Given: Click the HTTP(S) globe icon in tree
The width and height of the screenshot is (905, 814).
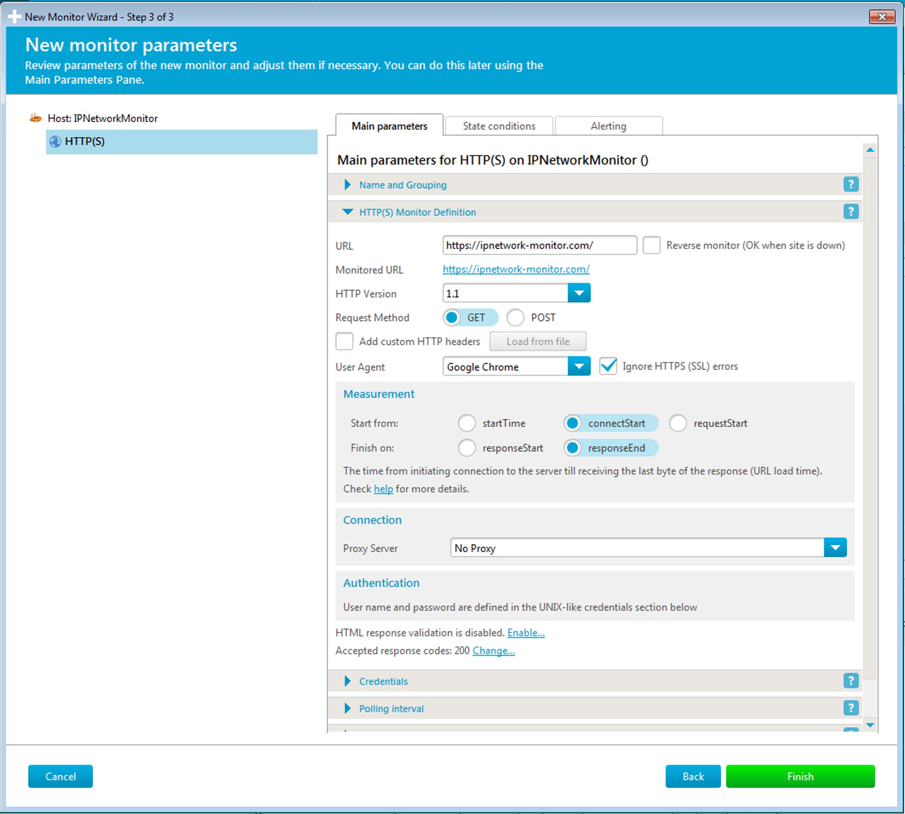Looking at the screenshot, I should (55, 141).
